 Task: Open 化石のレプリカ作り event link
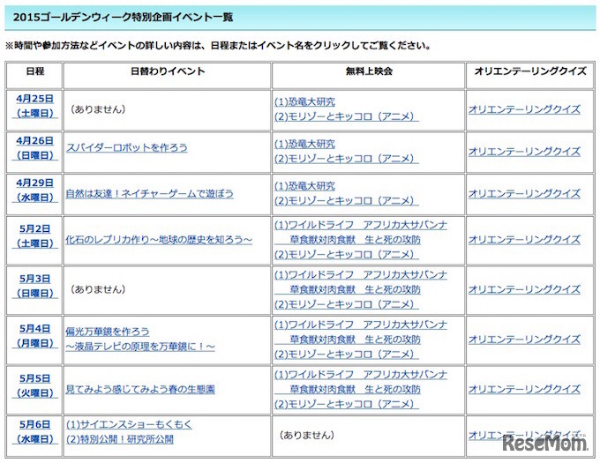click(159, 240)
